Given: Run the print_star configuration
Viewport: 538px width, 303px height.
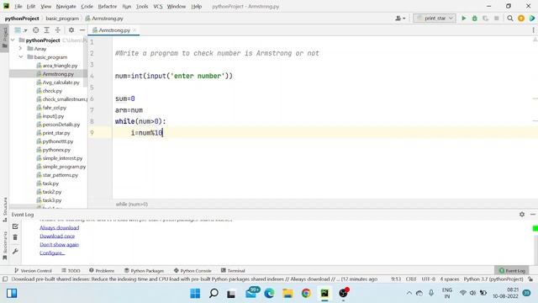Looking at the screenshot, I should coord(463,19).
